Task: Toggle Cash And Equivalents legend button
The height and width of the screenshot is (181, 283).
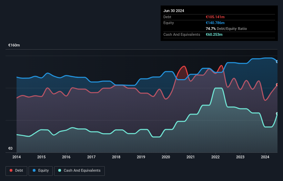Action: [x=79, y=171]
